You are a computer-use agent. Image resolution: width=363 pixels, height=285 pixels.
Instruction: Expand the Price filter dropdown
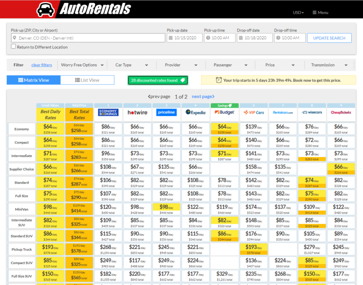click(280, 65)
